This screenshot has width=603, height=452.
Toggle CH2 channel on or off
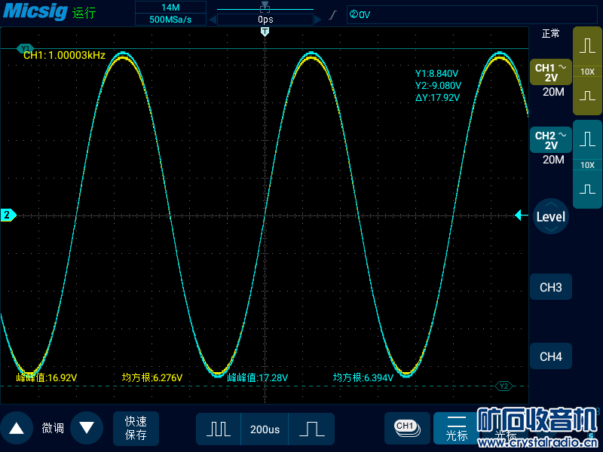pos(551,140)
